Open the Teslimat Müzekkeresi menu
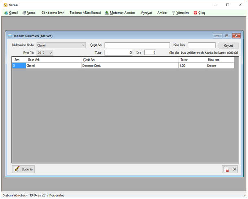The width and height of the screenshot is (248, 199). (x=85, y=13)
